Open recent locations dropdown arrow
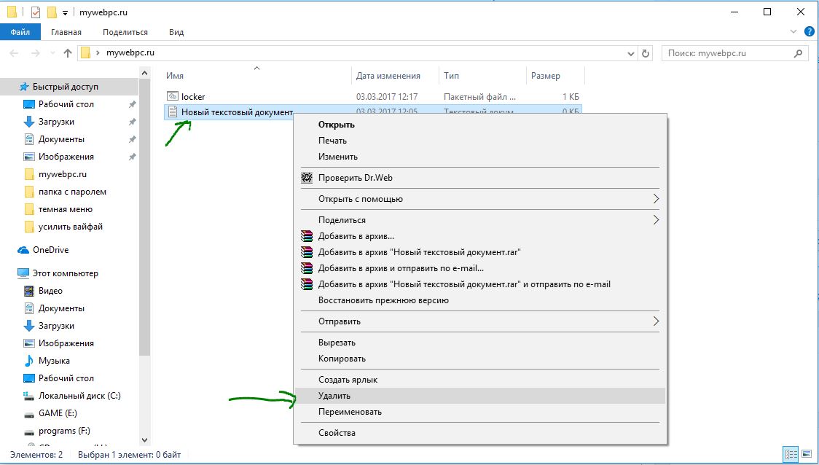819x465 pixels. (52, 53)
